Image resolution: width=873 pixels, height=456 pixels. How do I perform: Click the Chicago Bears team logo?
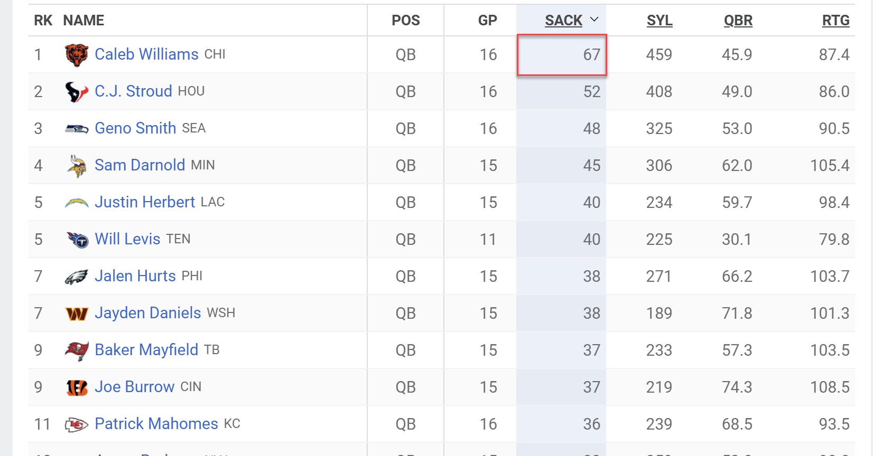pyautogui.click(x=77, y=55)
